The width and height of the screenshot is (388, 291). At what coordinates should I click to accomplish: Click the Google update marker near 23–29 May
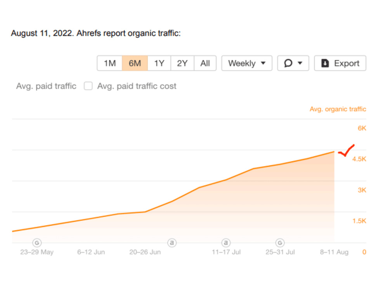point(37,243)
